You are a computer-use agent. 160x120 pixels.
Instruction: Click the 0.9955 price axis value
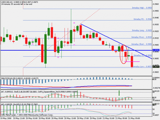click(x=156, y=11)
